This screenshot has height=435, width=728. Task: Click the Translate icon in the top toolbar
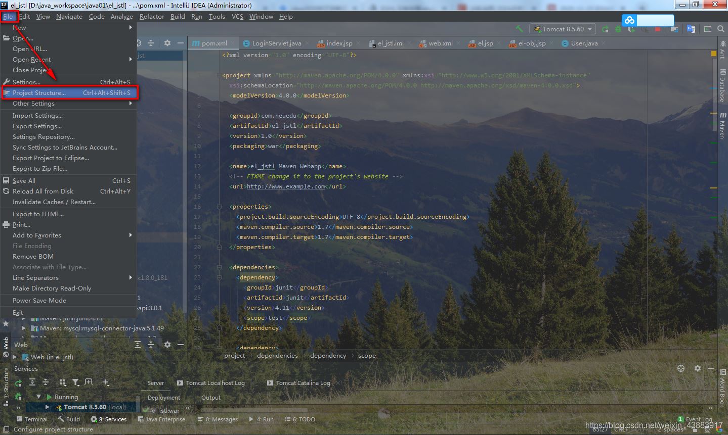[x=691, y=29]
